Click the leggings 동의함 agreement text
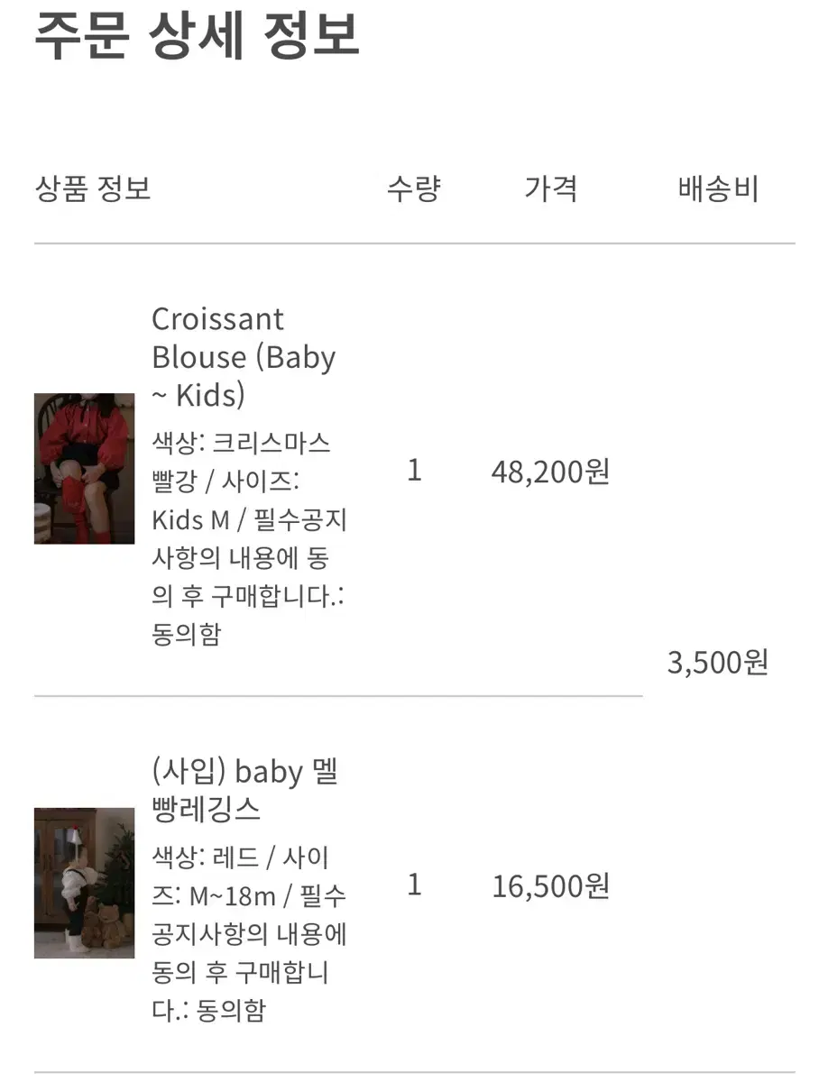 tap(230, 1010)
